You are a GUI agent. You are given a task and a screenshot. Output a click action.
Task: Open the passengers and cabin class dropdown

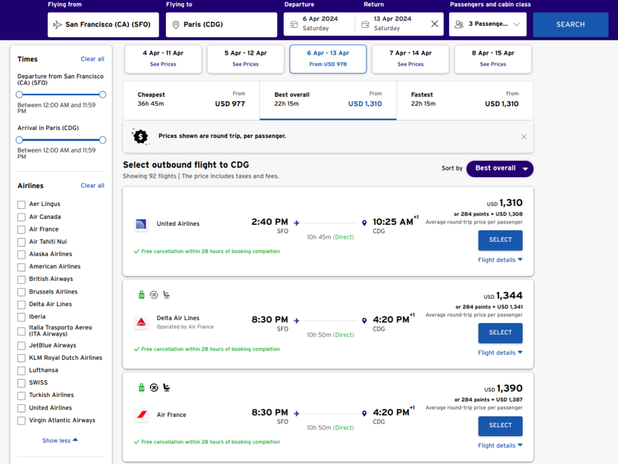[488, 25]
